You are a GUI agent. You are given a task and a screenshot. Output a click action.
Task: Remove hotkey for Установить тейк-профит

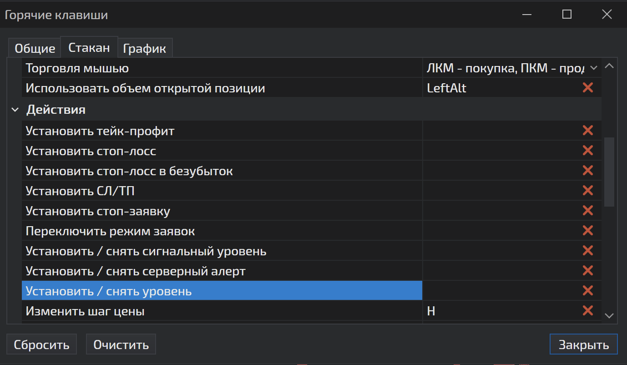[587, 131]
